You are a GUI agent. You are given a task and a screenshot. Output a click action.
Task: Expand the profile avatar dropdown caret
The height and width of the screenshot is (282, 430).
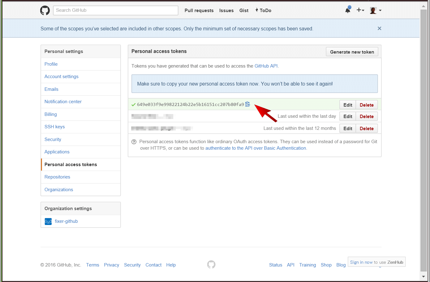(380, 11)
